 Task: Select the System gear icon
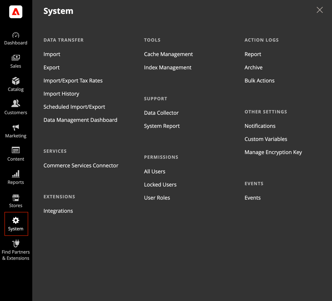tap(15, 224)
